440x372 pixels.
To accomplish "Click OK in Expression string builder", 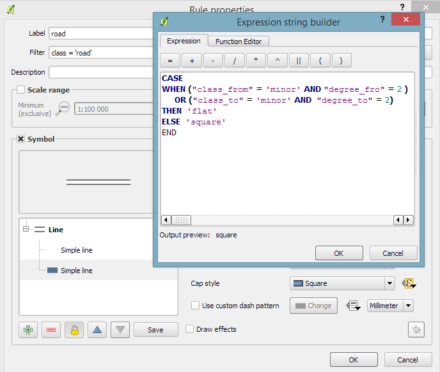I will [x=339, y=253].
